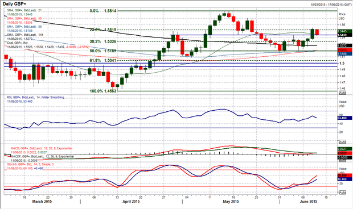Screen dimensions: 353x209
Task: Click the Auto button on Stochastic panel
Action: coord(342,193)
